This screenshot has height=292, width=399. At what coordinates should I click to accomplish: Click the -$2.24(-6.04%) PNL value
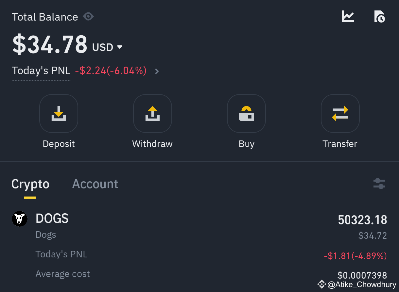click(111, 71)
